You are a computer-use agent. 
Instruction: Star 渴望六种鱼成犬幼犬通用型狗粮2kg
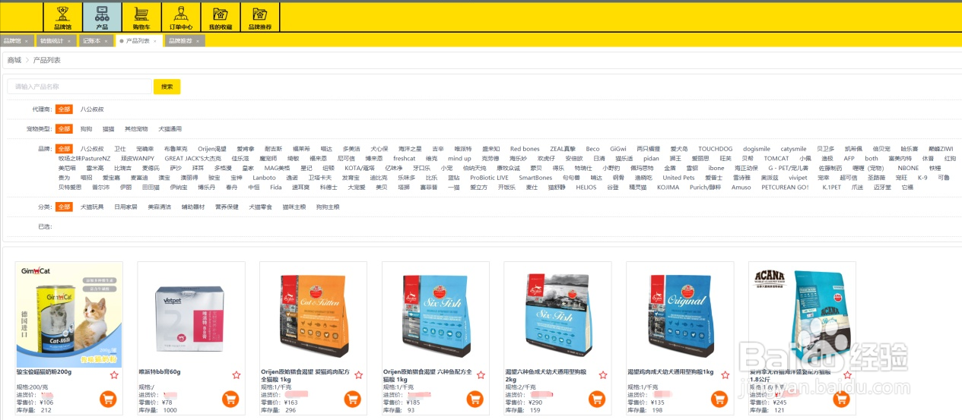603,375
